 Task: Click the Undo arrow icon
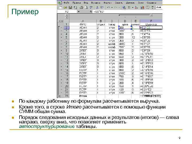click(108, 7)
